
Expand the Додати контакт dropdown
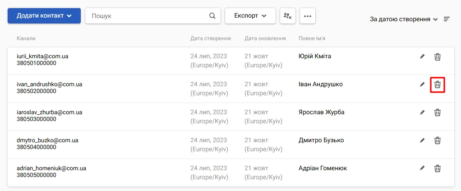click(44, 16)
